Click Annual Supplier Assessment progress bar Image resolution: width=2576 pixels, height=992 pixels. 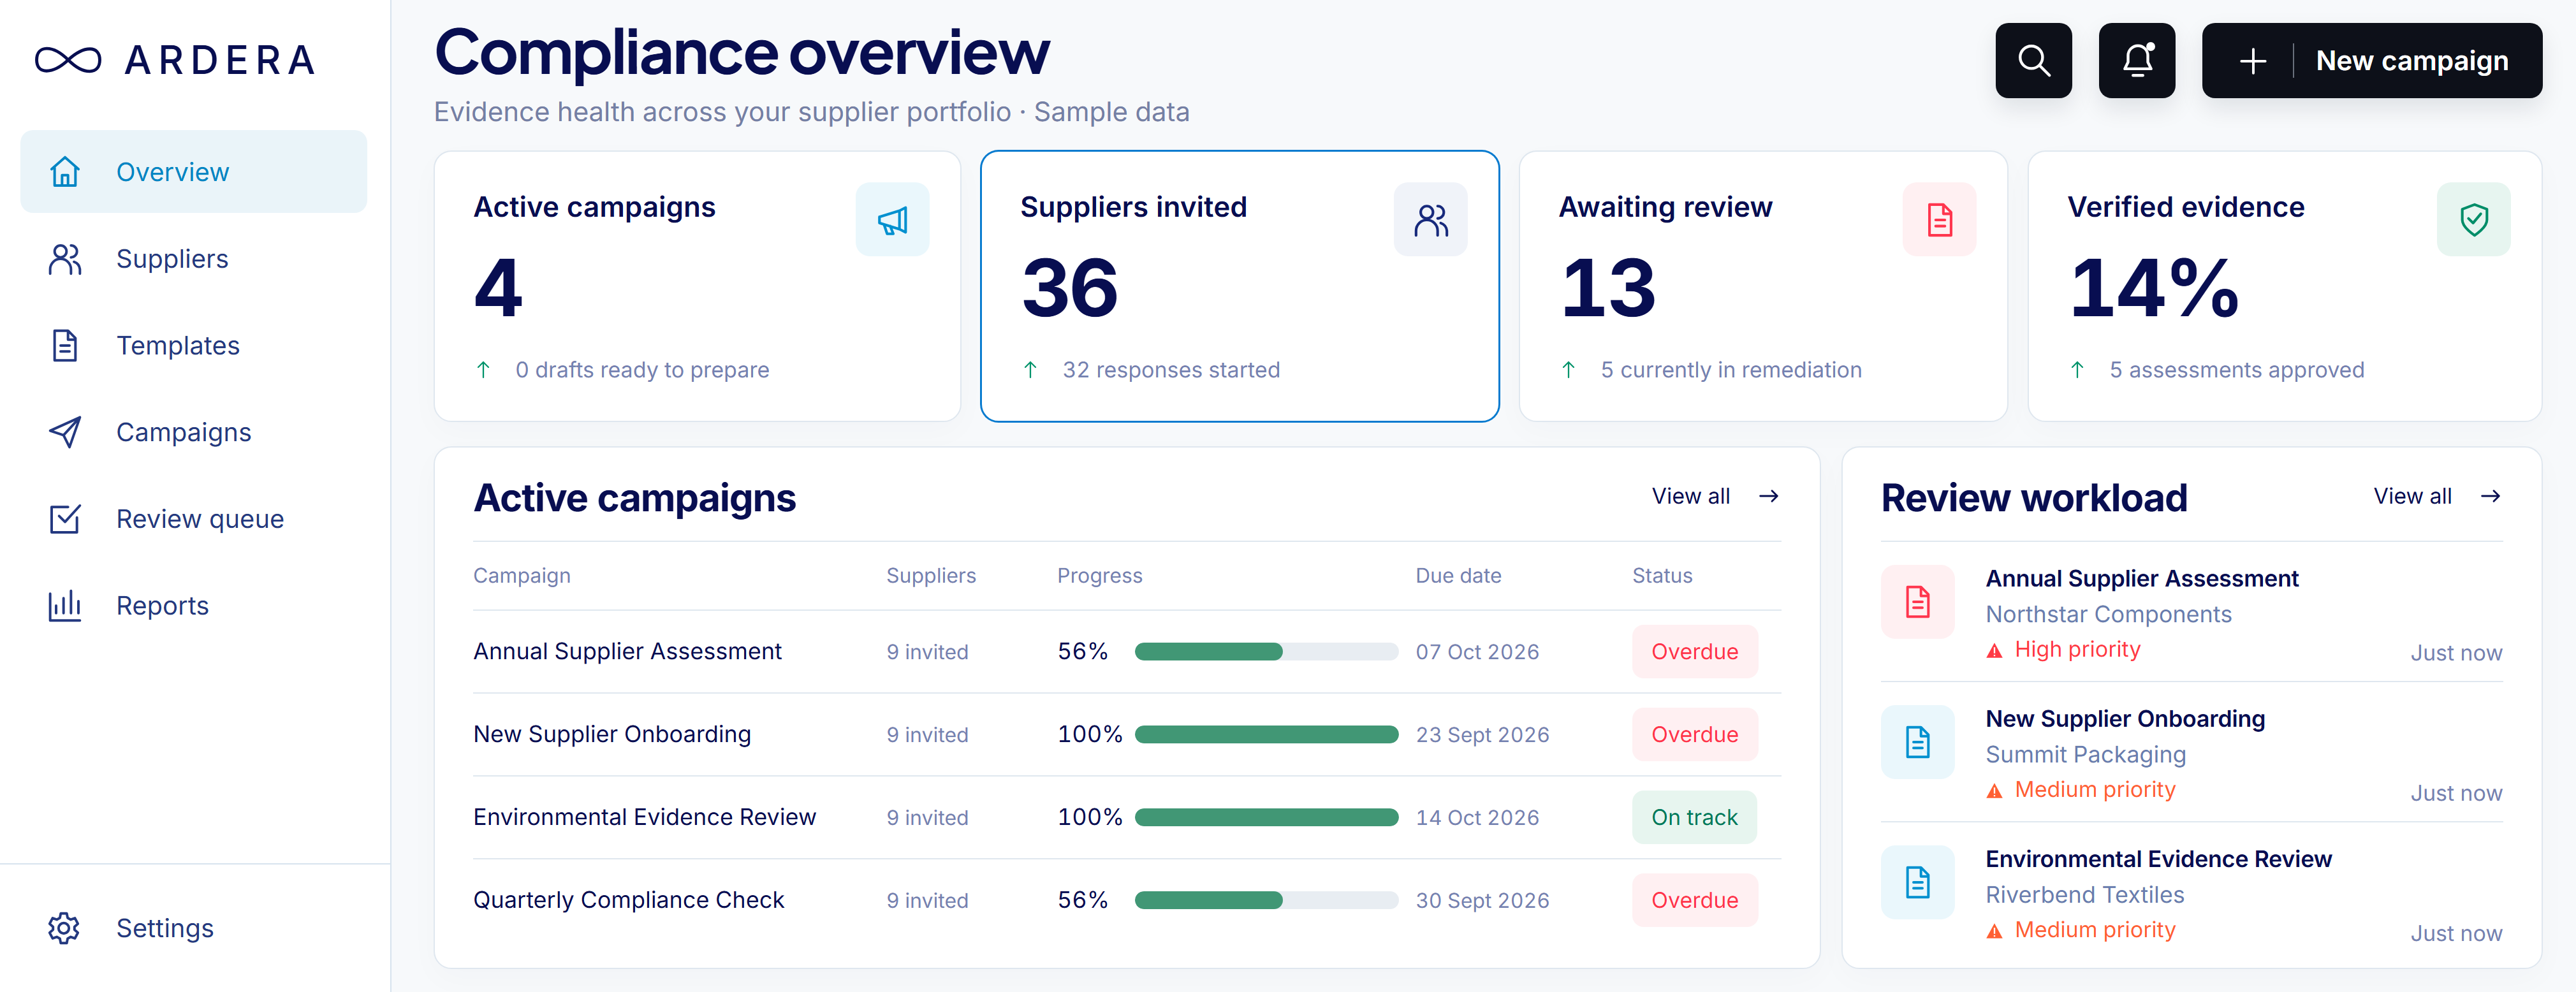pyautogui.click(x=1266, y=652)
